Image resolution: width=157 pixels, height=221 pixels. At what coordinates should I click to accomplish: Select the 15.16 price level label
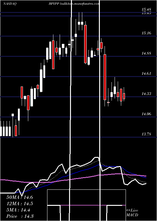point(146,33)
